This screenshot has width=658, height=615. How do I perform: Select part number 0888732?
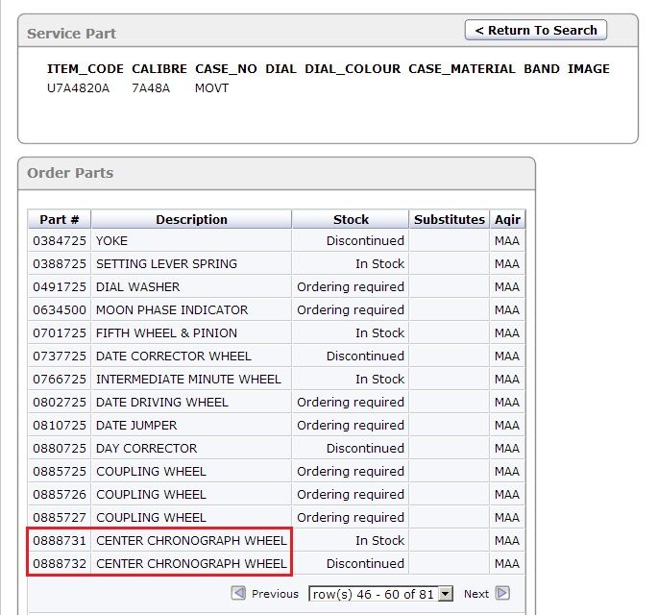[x=59, y=564]
